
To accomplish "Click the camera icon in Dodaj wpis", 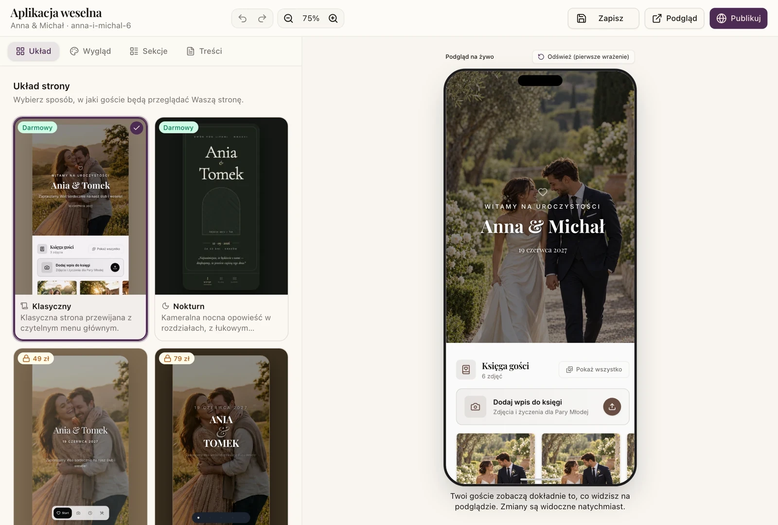I will pyautogui.click(x=475, y=407).
